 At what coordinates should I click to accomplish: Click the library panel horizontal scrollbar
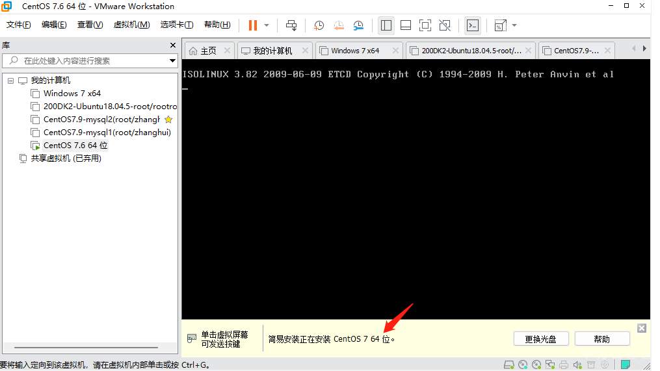(86, 348)
